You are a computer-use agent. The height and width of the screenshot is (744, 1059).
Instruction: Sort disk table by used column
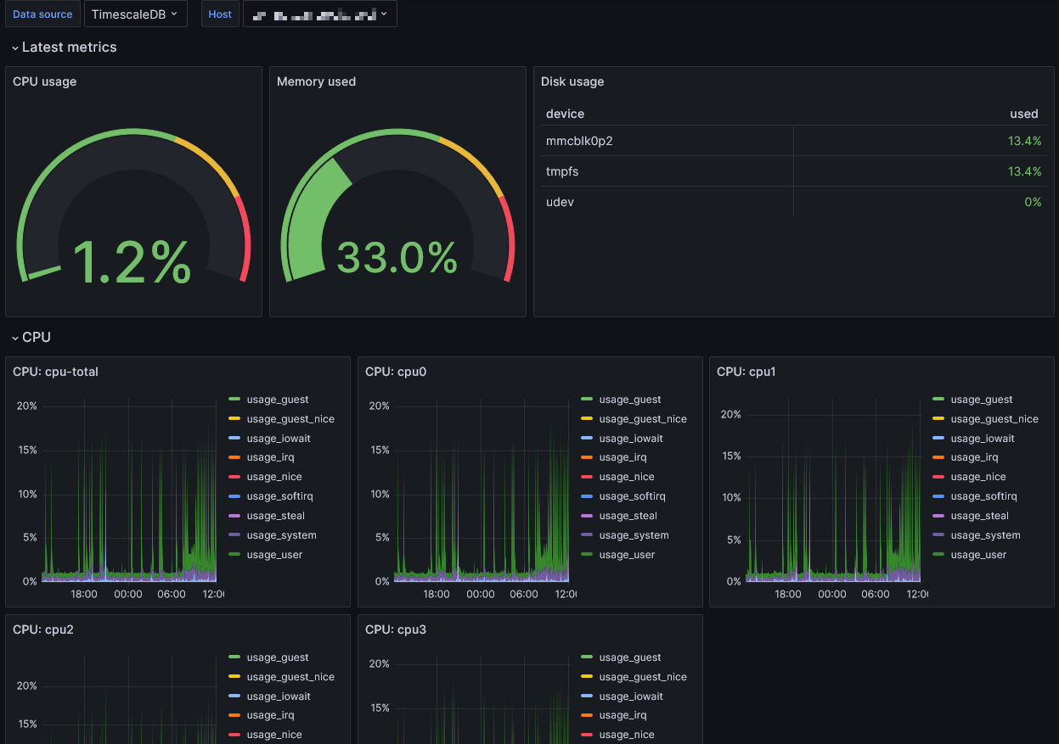tap(1024, 114)
